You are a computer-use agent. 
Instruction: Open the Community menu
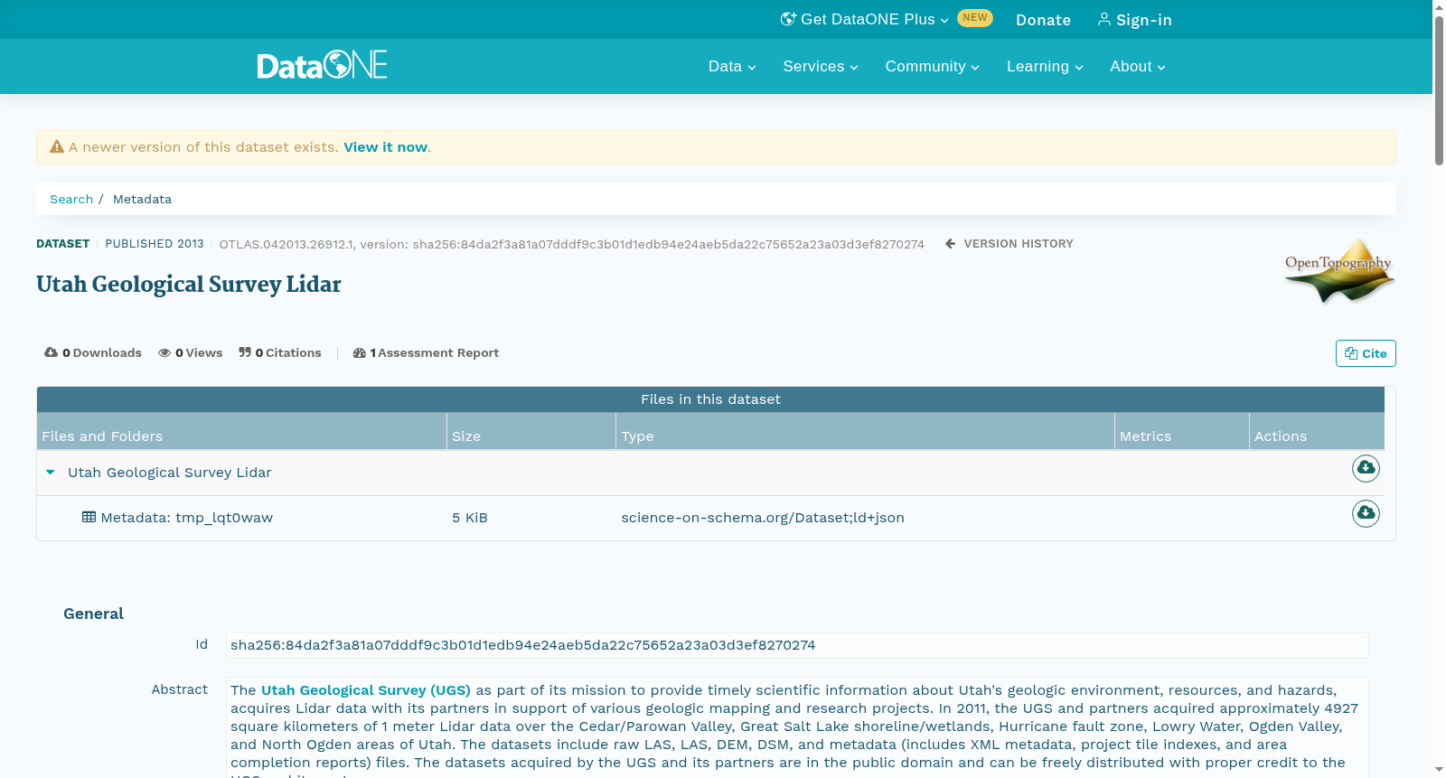[932, 67]
